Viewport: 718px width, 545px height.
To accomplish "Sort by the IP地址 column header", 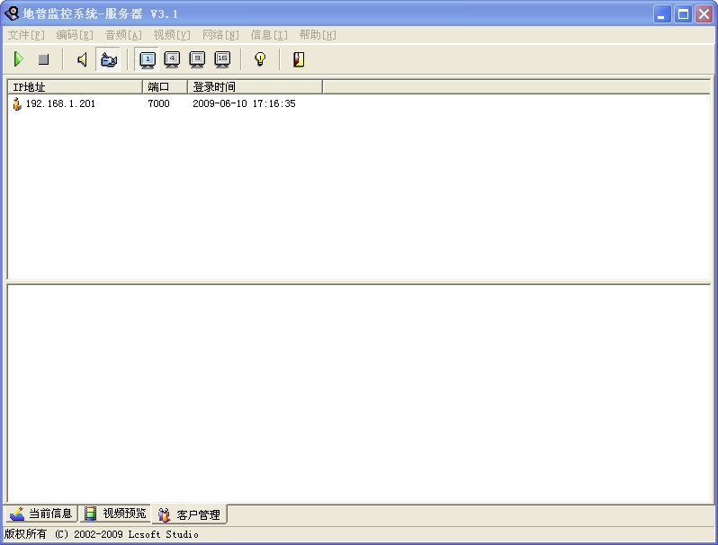I will 75,87.
